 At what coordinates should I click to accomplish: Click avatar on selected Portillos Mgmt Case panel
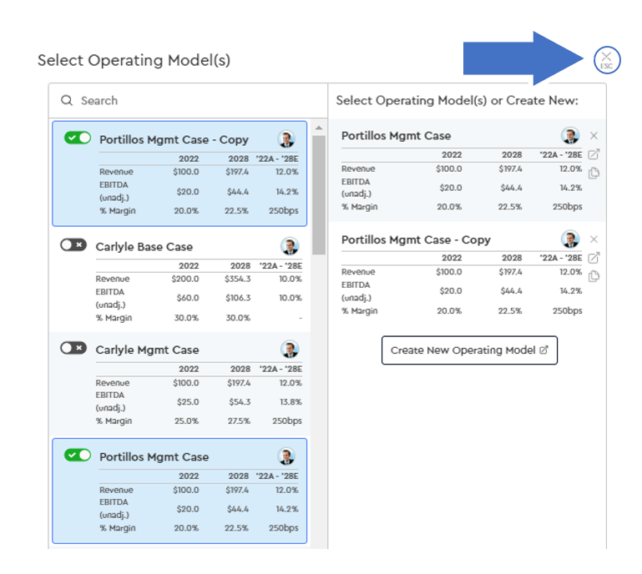pyautogui.click(x=570, y=135)
